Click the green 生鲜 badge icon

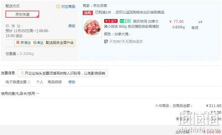coord(125,21)
